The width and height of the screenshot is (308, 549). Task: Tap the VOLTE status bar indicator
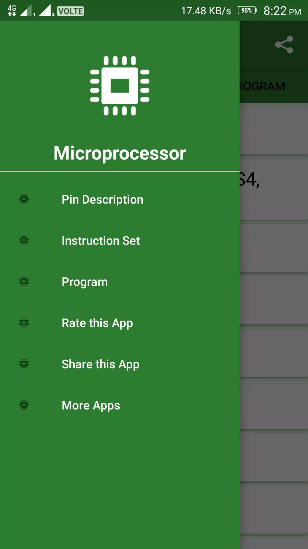(70, 11)
